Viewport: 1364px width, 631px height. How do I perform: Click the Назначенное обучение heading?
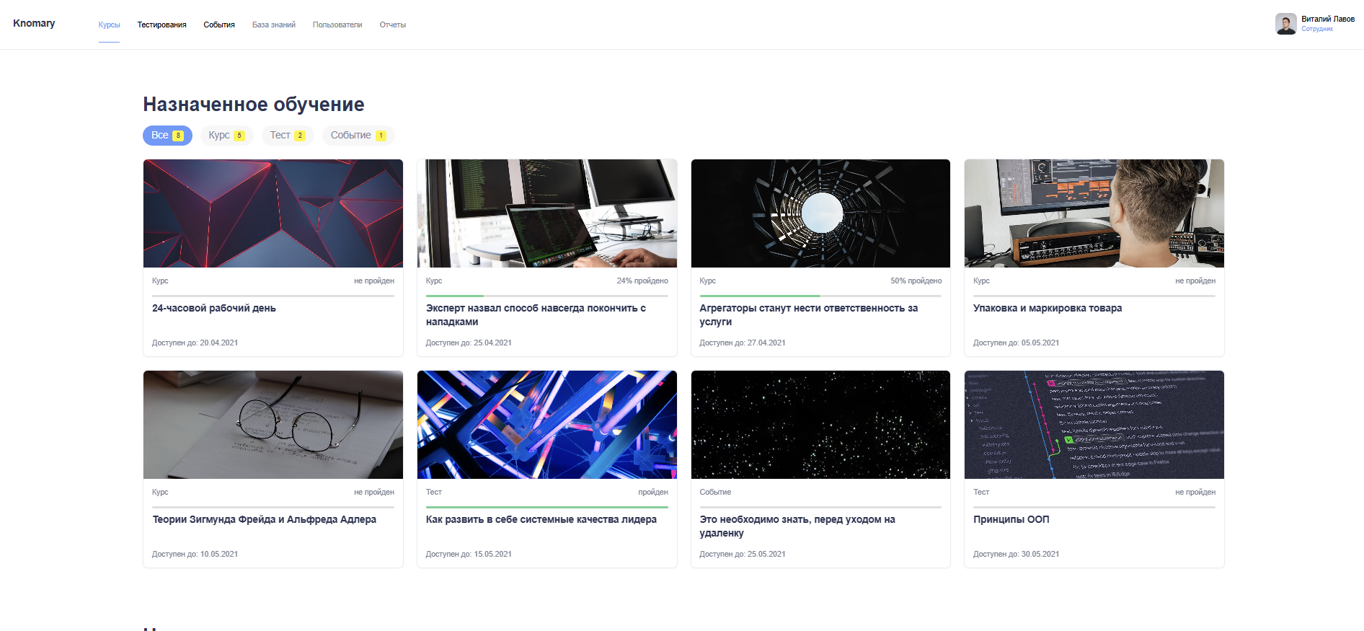(254, 105)
